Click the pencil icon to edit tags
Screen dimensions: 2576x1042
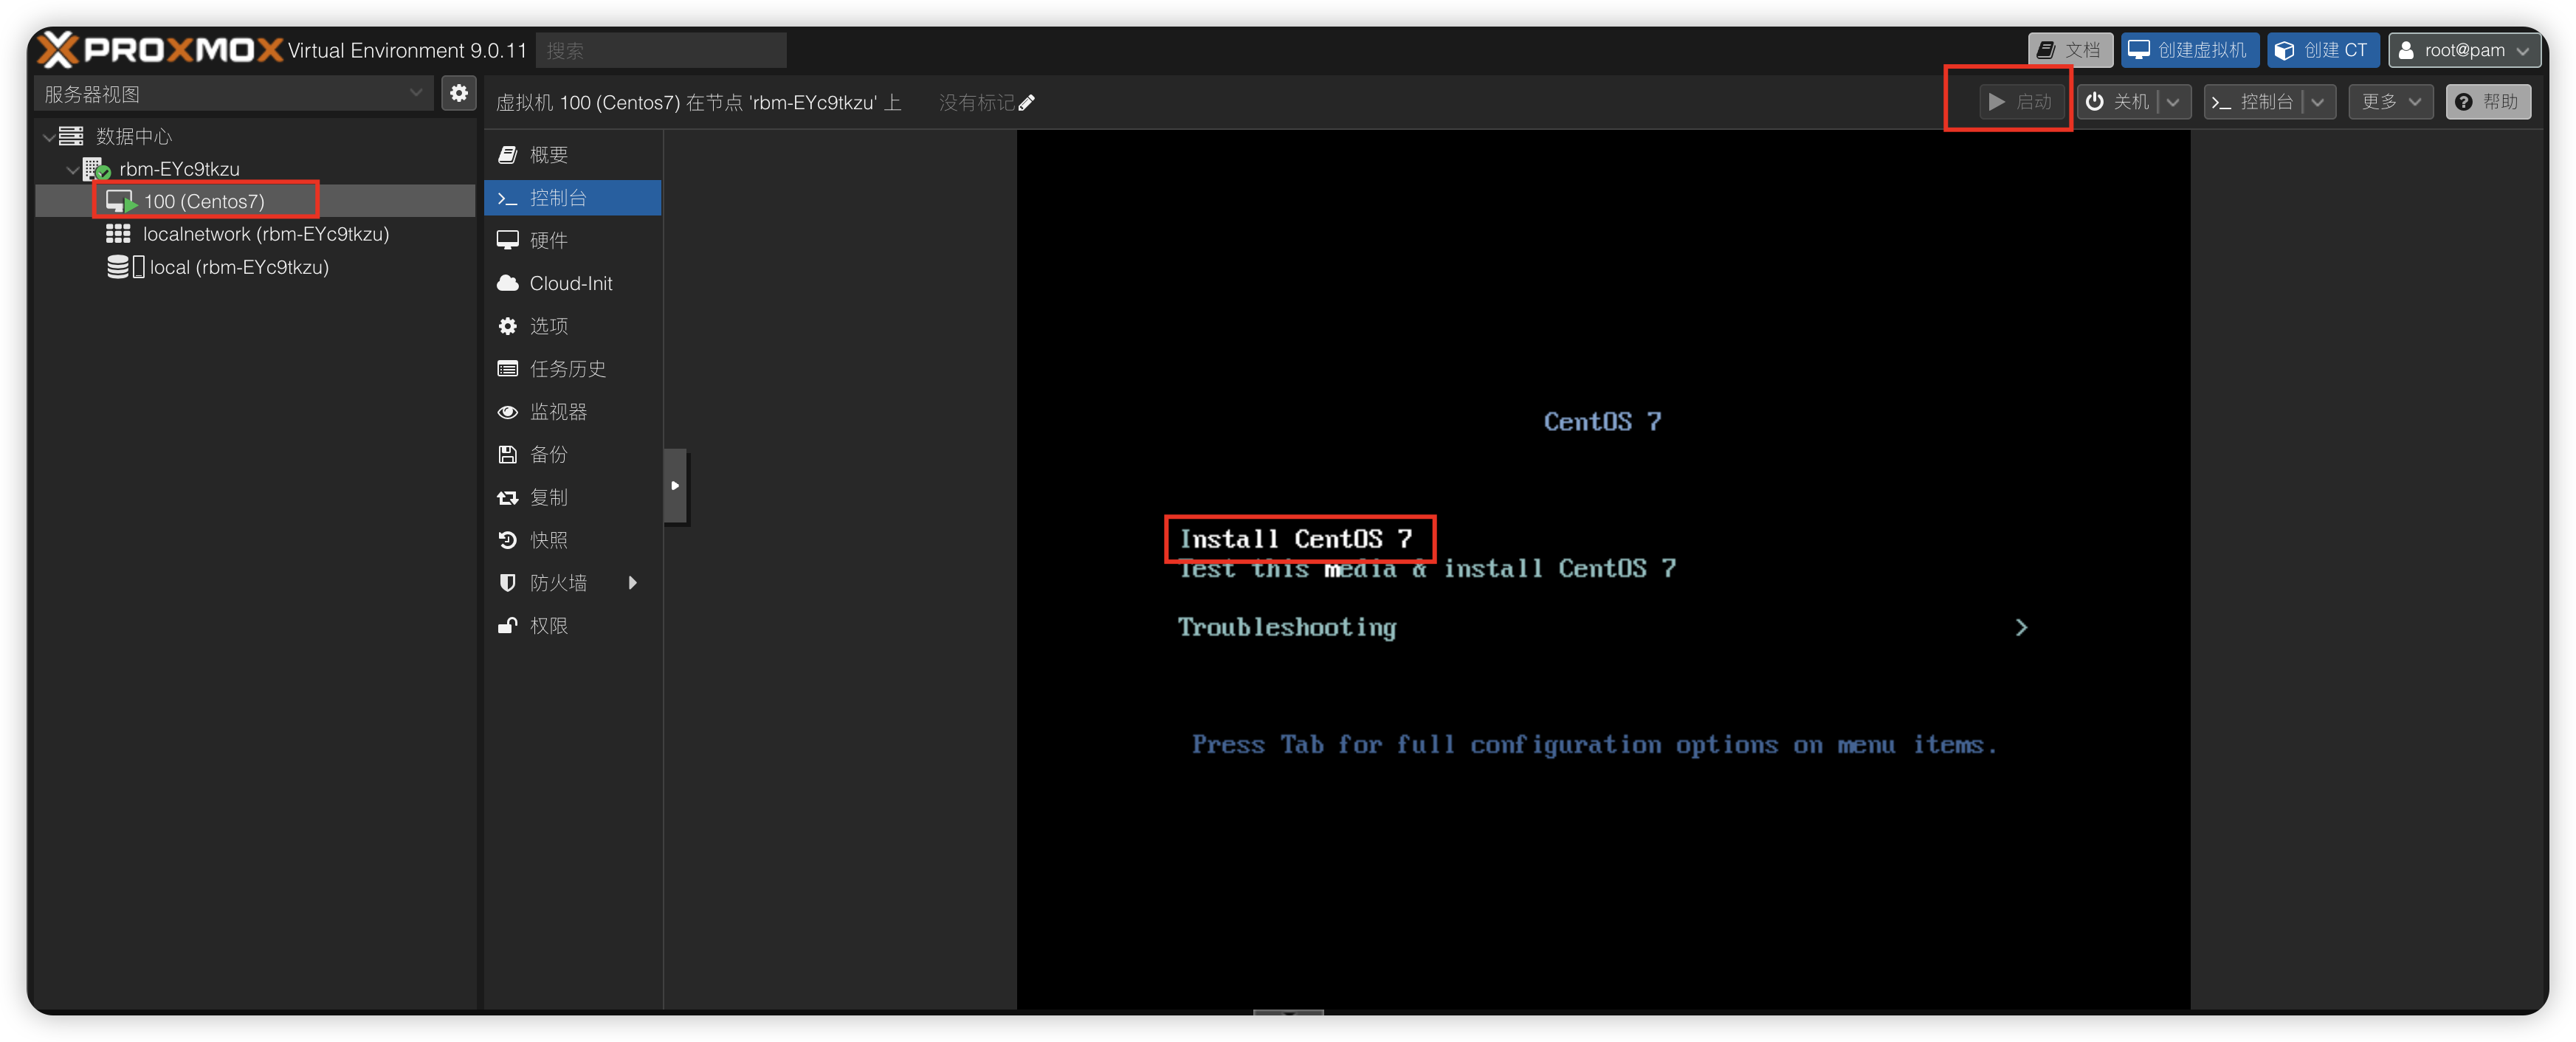click(x=1027, y=102)
